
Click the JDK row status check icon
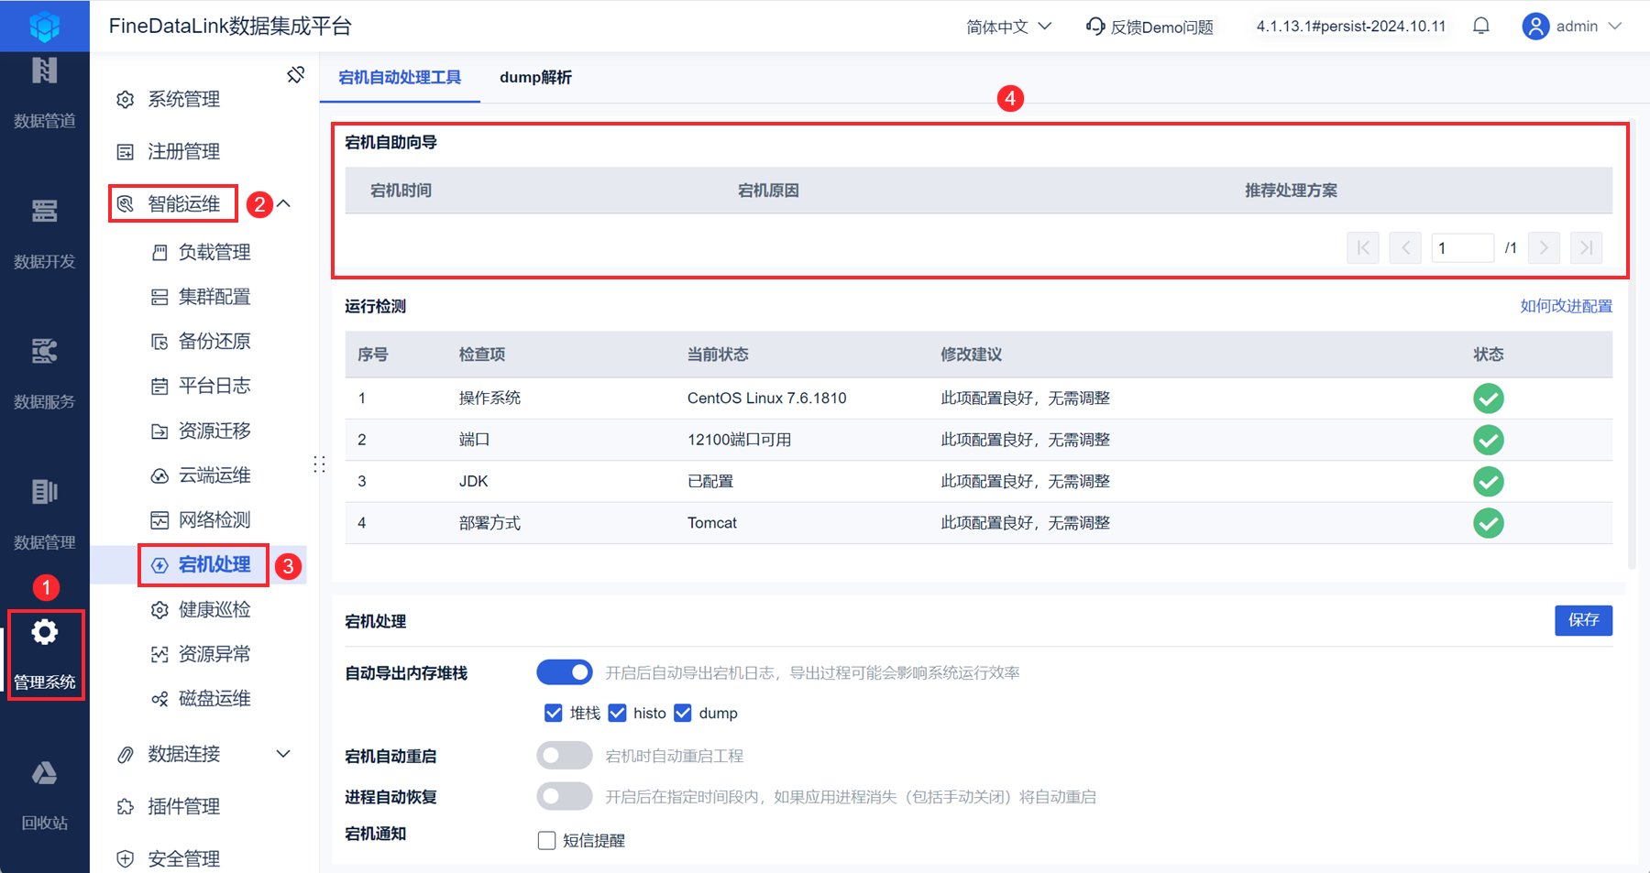click(x=1488, y=481)
